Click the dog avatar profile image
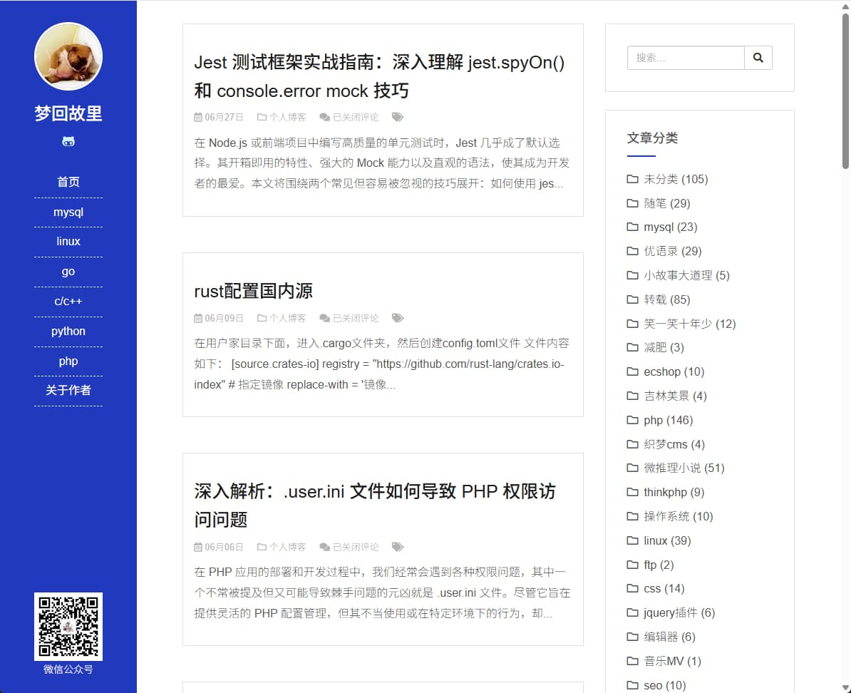The width and height of the screenshot is (851, 693). coord(68,56)
